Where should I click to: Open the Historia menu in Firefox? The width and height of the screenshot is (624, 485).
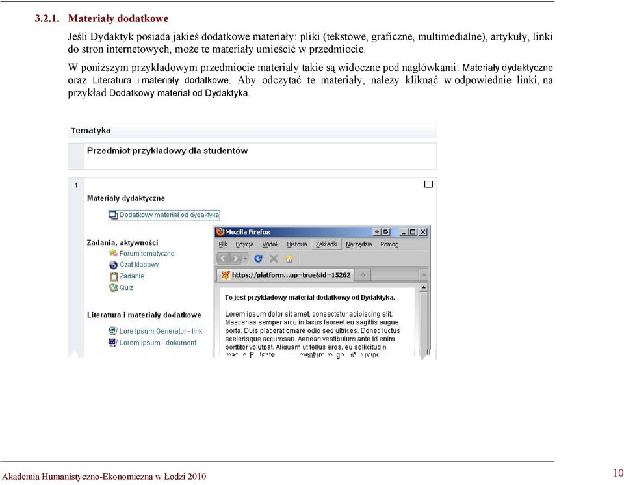click(x=297, y=244)
